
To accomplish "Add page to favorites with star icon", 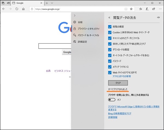I will (x=131, y=9).
